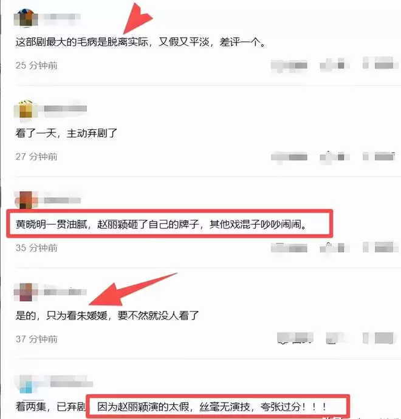Open avatar above 看两集，已弃剧 comment
Image resolution: width=401 pixels, height=419 pixels.
tap(26, 384)
